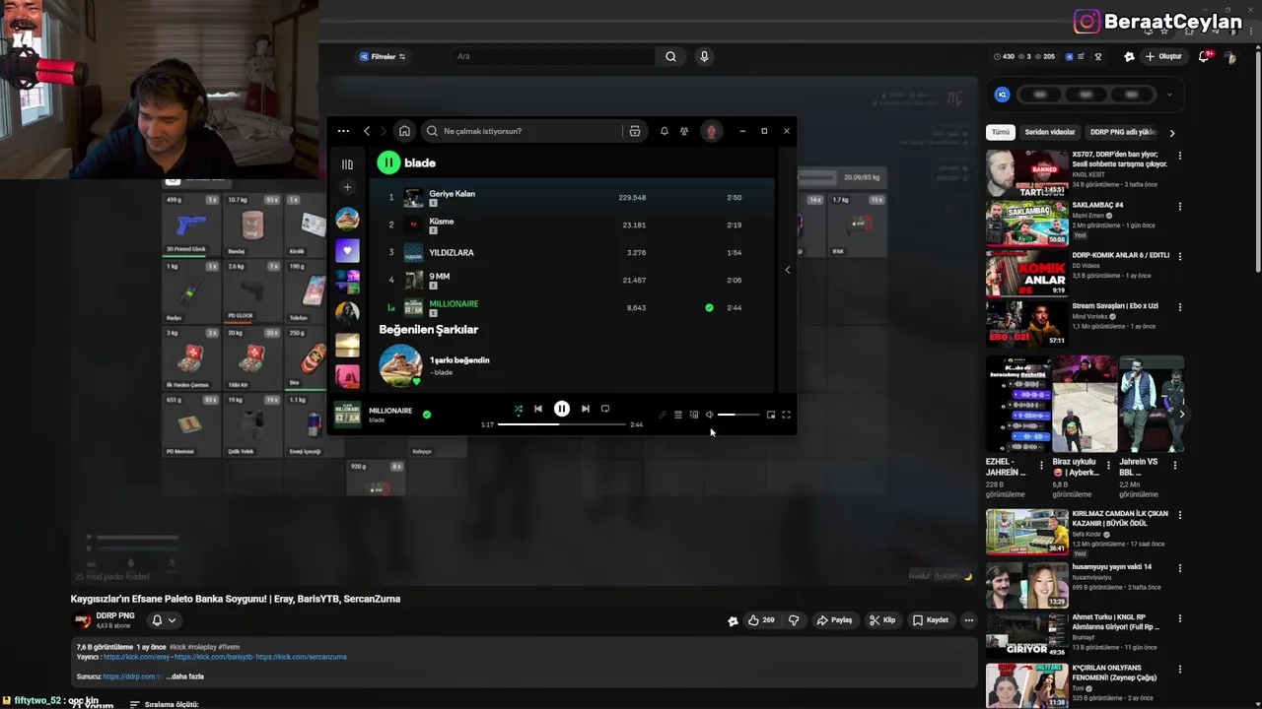Go back in Spotify navigation

367,131
